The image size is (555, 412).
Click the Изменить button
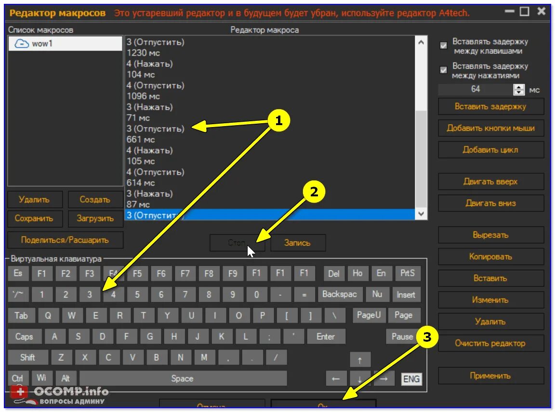(490, 300)
